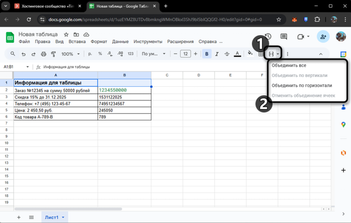
Task: Click the print icon
Action: point(43,54)
